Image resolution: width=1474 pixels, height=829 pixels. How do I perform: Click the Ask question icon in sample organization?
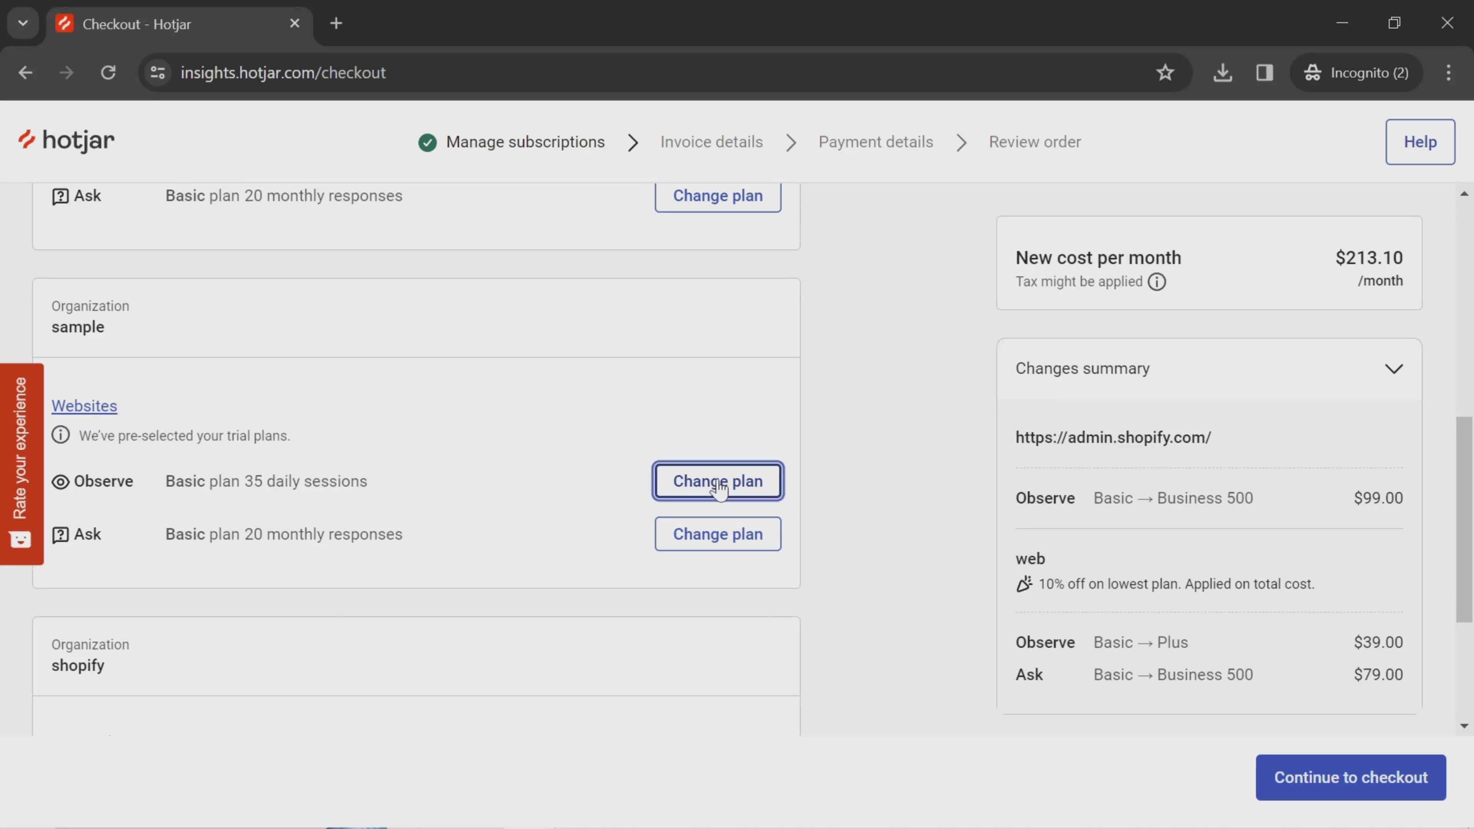[x=60, y=534]
